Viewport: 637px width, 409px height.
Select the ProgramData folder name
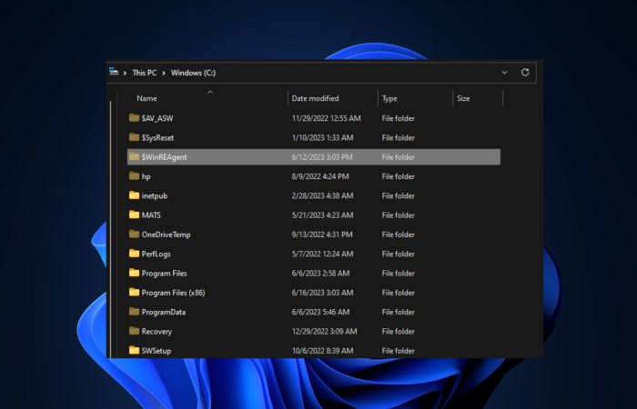coord(163,312)
